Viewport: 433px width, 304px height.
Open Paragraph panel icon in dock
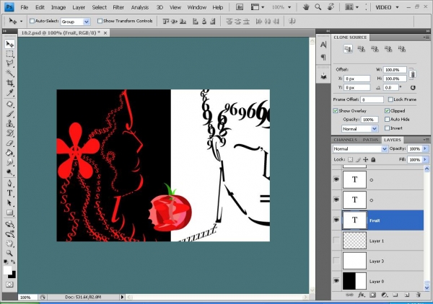323,58
